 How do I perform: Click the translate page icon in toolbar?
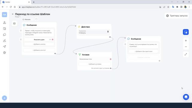click(x=173, y=7)
